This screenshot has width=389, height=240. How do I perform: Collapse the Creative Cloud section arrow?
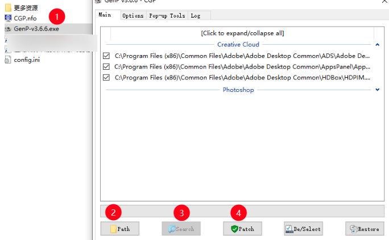(x=377, y=44)
